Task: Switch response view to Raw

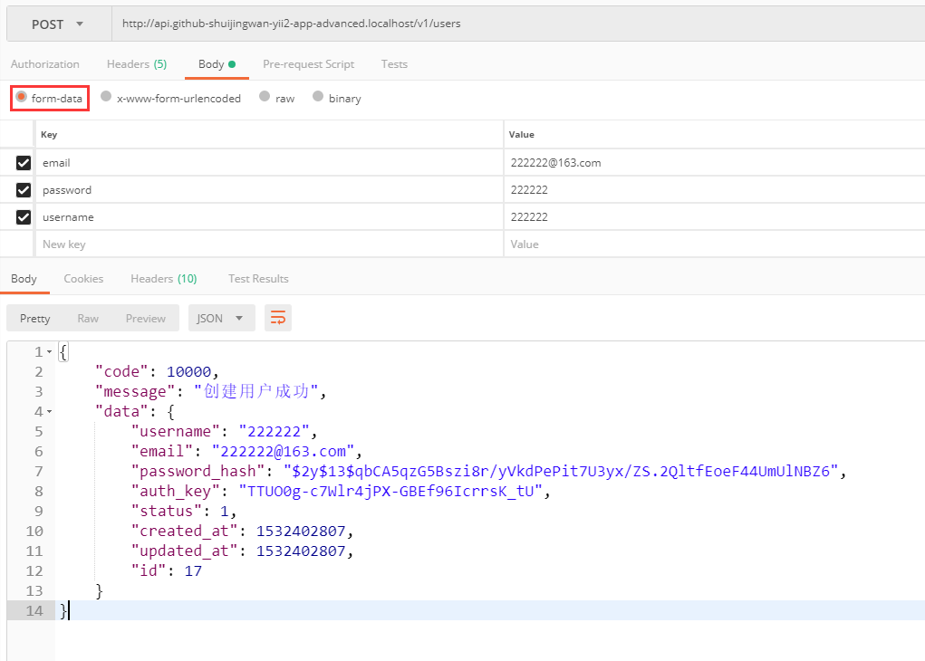Action: (x=88, y=318)
